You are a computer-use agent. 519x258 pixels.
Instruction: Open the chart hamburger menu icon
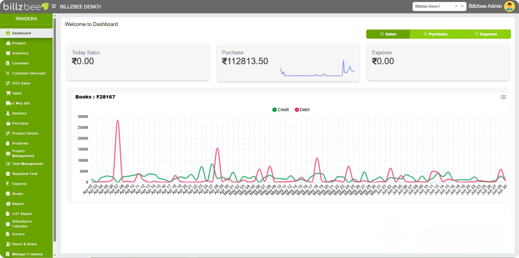point(503,97)
